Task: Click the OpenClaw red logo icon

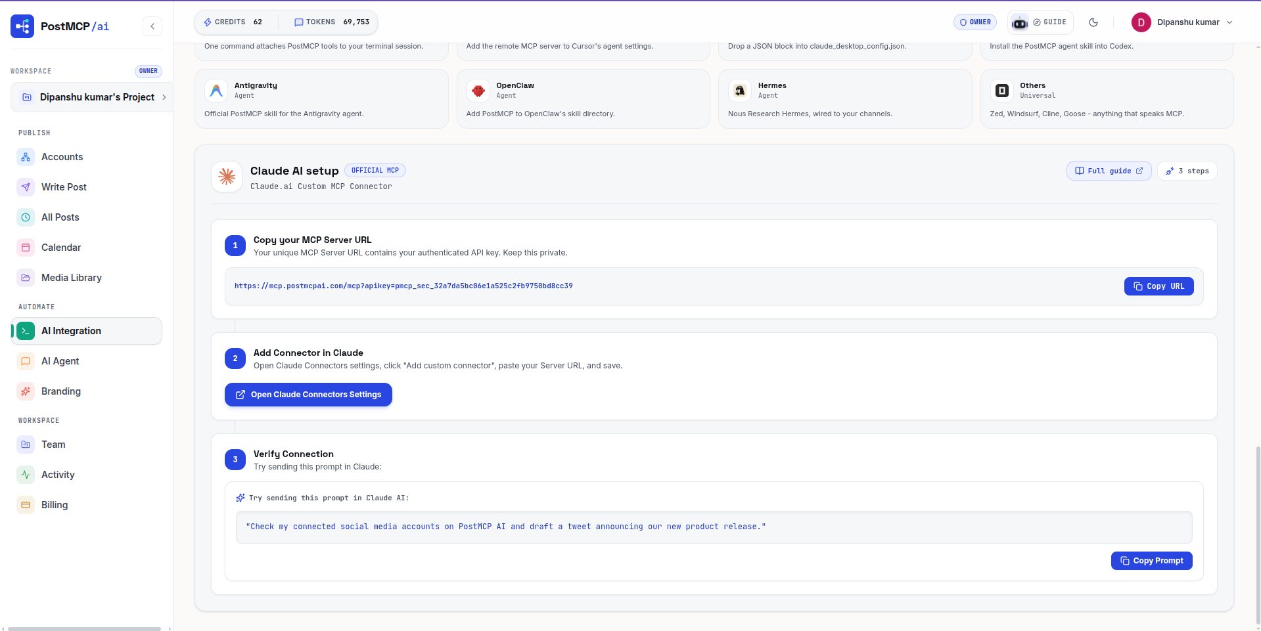Action: click(x=478, y=91)
